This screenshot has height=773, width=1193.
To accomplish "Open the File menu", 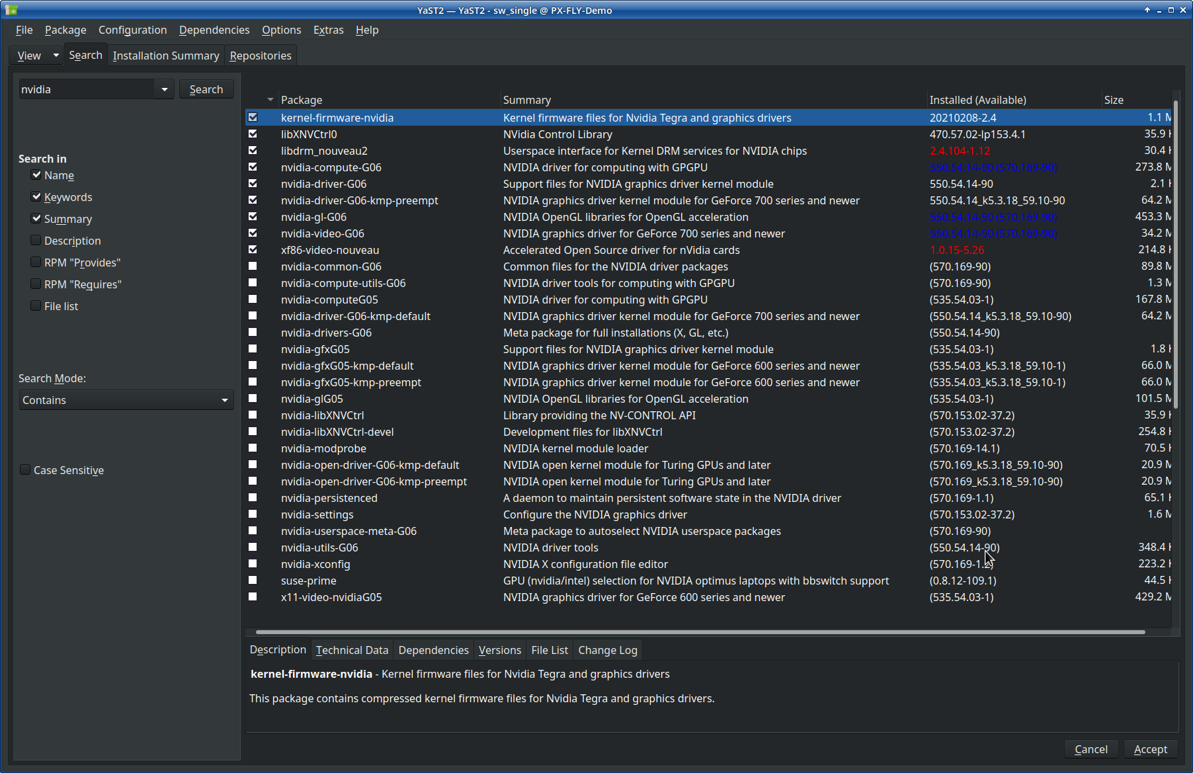I will [x=24, y=30].
